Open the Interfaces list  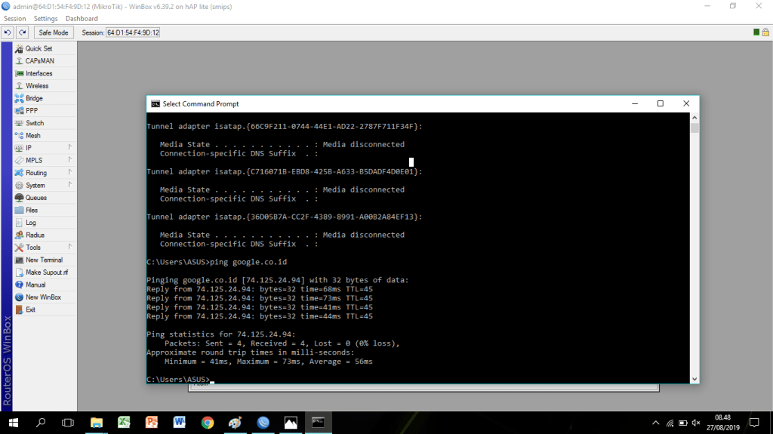click(38, 73)
